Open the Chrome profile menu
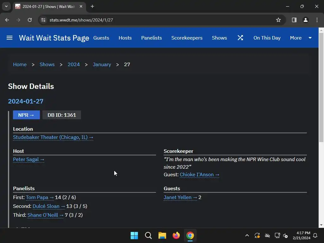The height and width of the screenshot is (243, 324). click(x=306, y=20)
